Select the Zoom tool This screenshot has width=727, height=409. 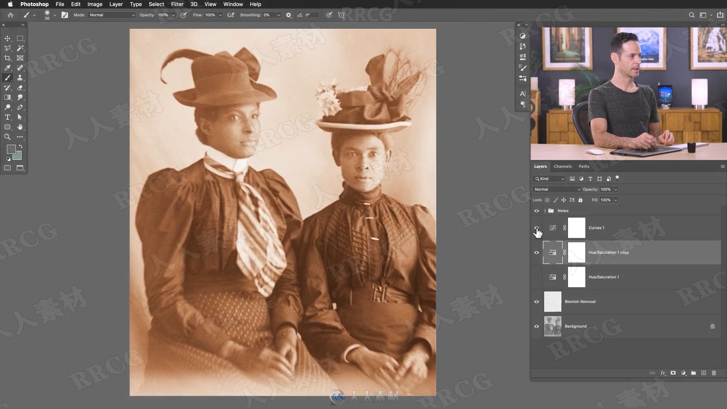click(7, 137)
